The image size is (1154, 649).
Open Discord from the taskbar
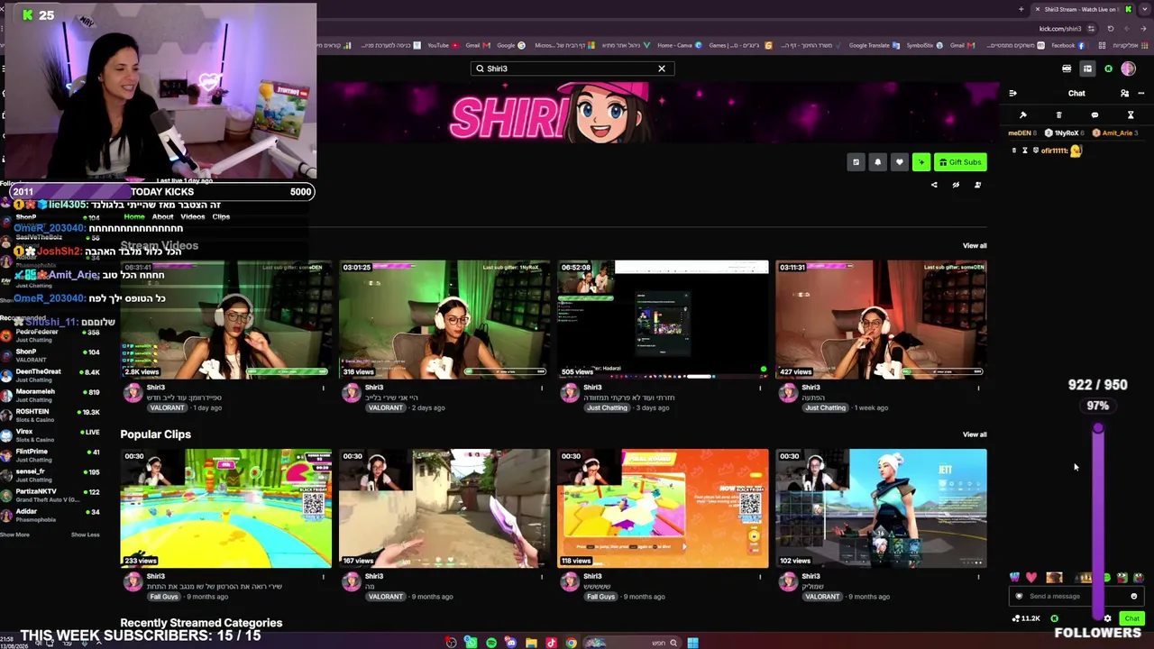[x=511, y=643]
